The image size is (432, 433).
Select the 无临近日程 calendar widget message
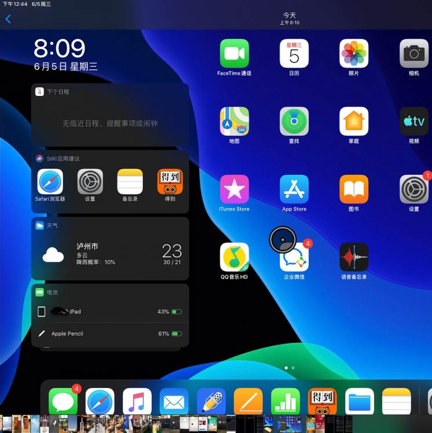pos(110,124)
